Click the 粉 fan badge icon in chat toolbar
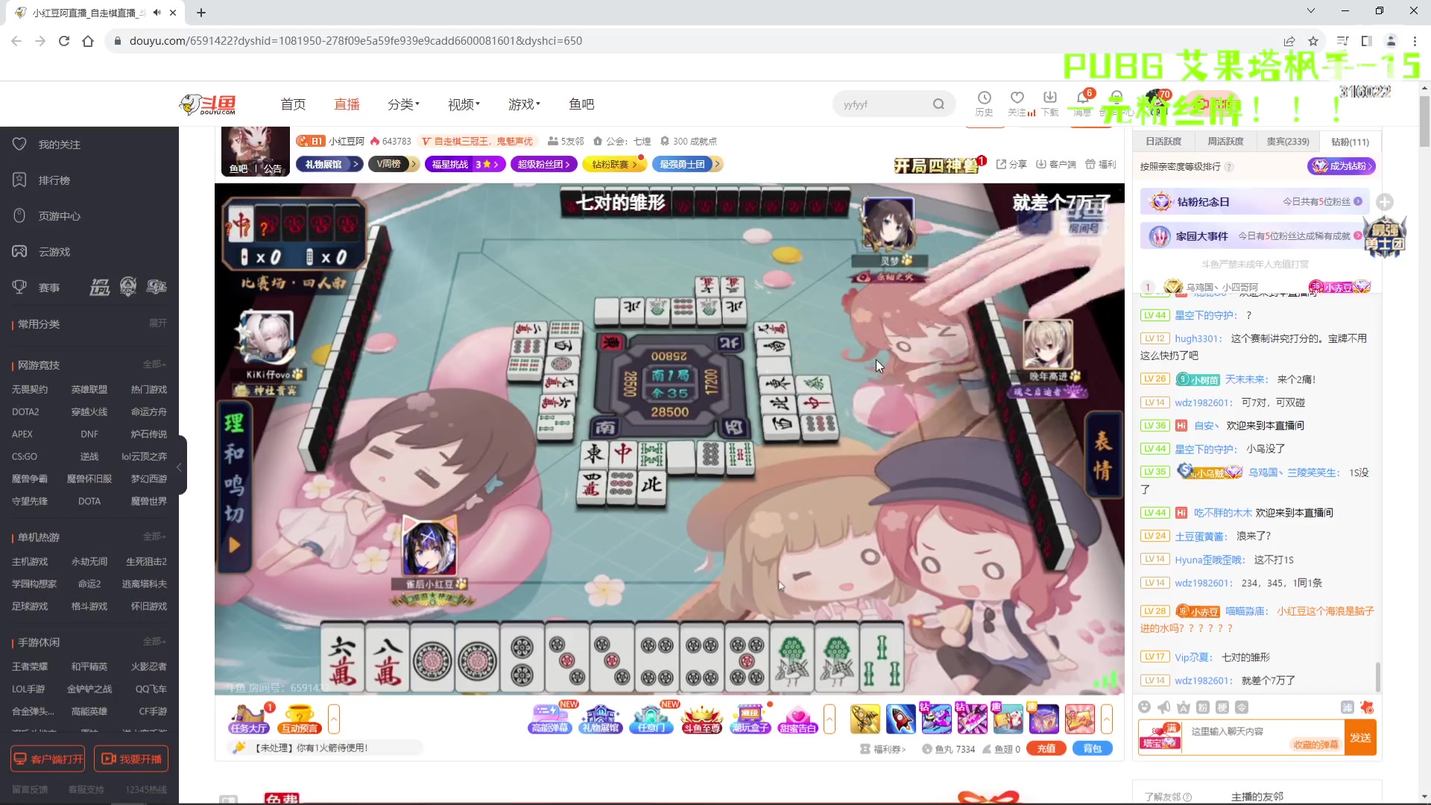 (x=1202, y=707)
